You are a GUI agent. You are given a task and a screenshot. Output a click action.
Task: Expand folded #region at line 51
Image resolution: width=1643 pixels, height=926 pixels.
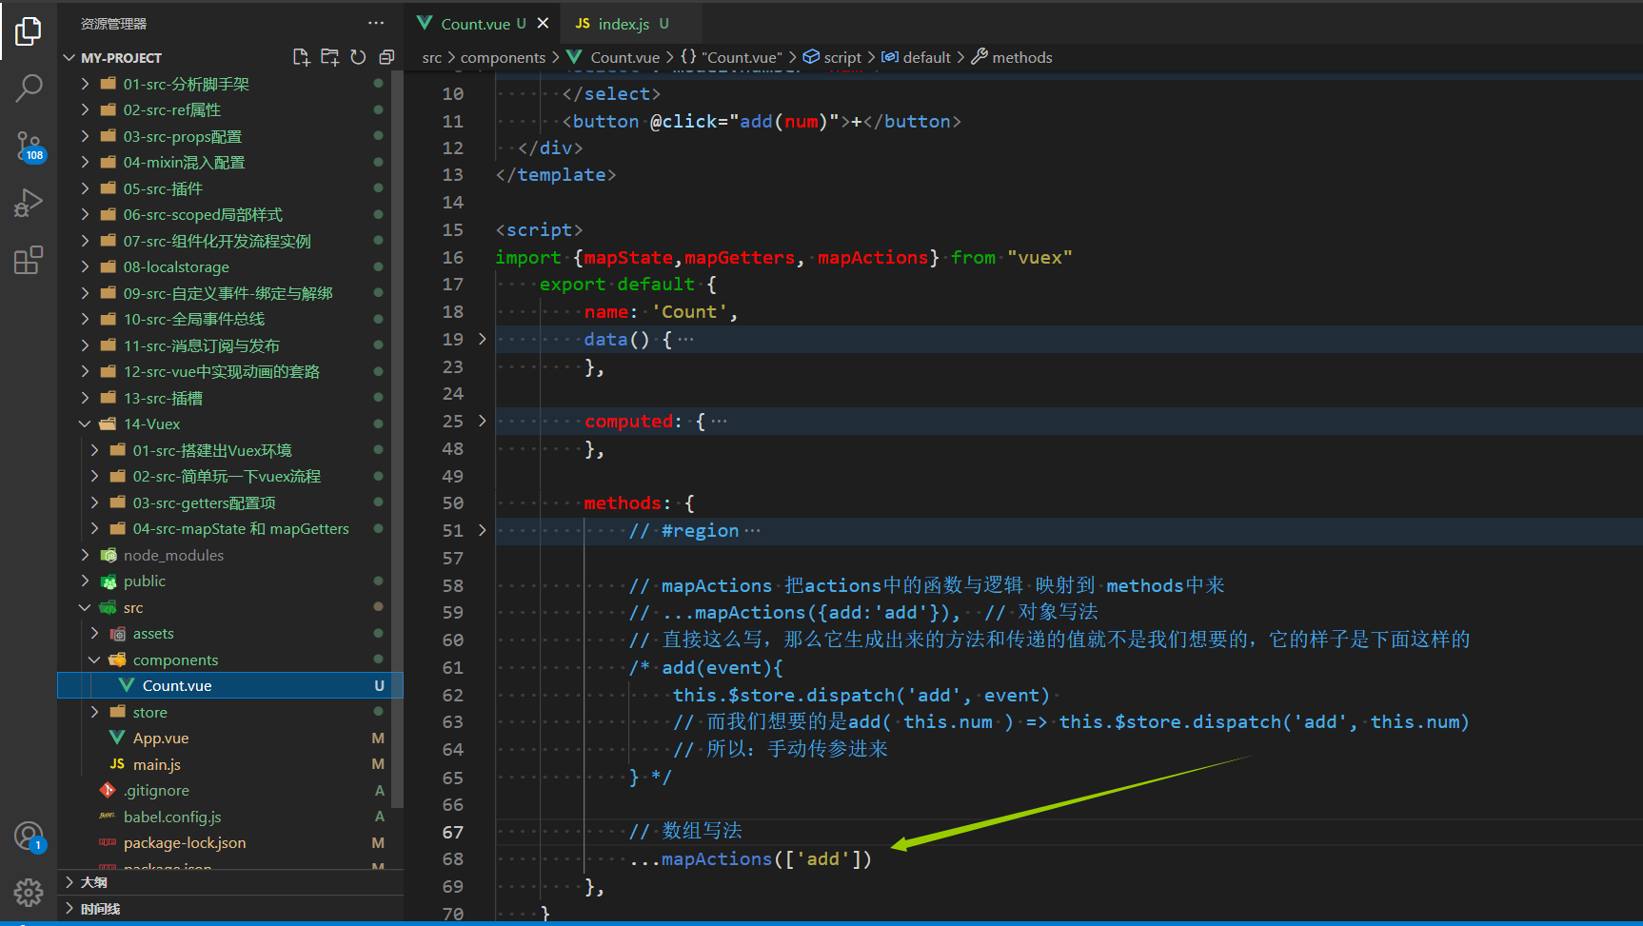click(x=482, y=530)
